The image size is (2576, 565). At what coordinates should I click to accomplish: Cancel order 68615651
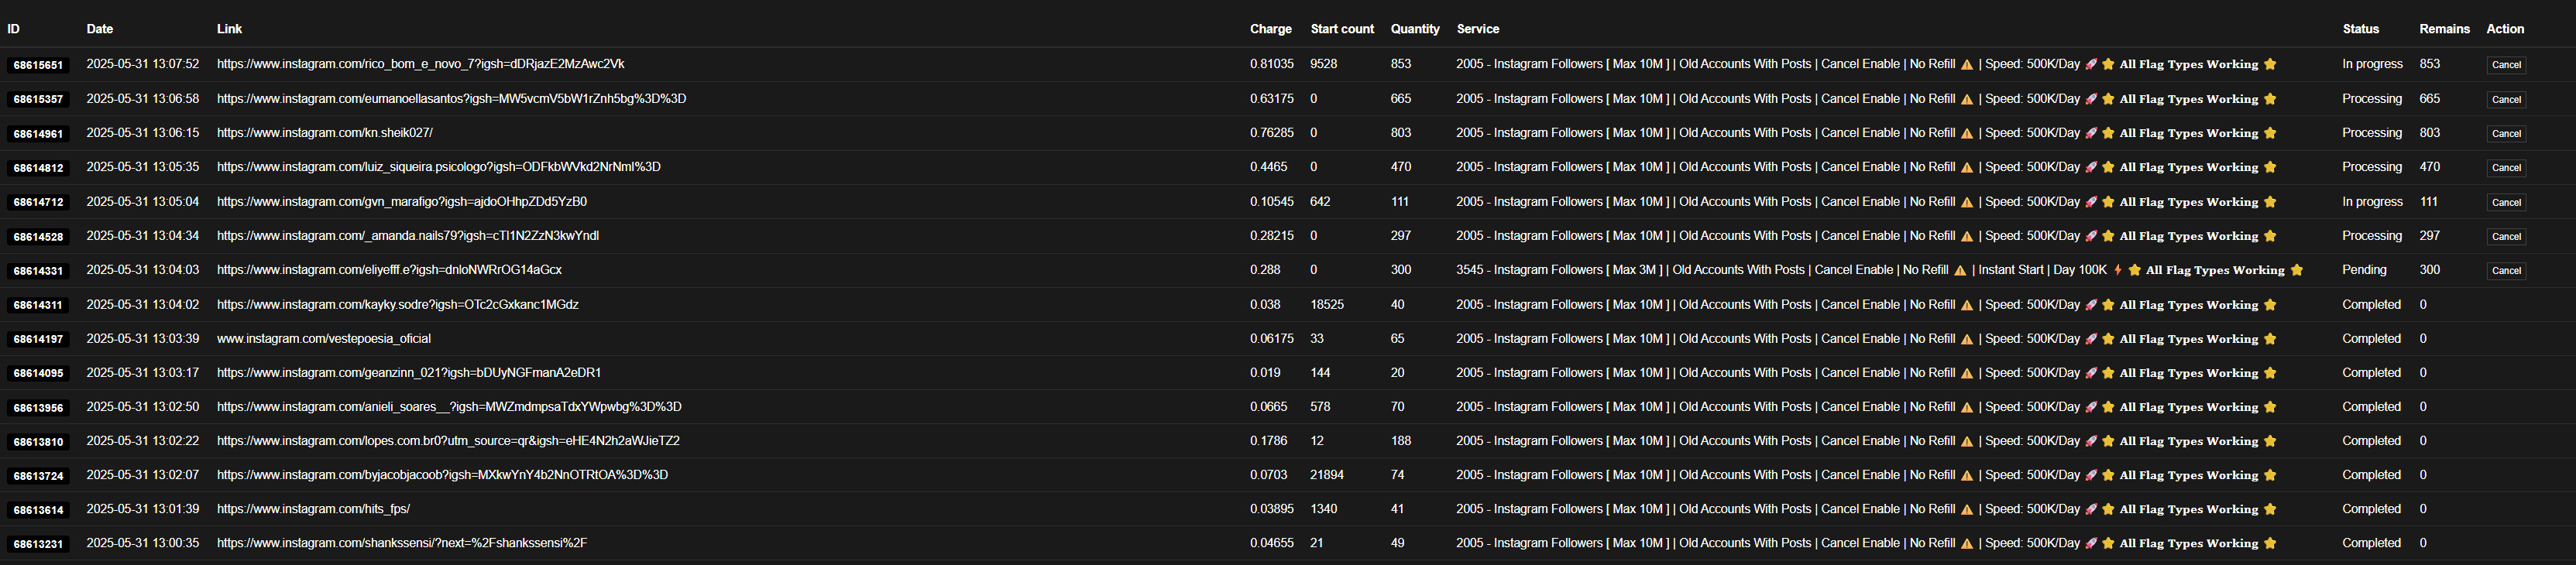pyautogui.click(x=2505, y=65)
